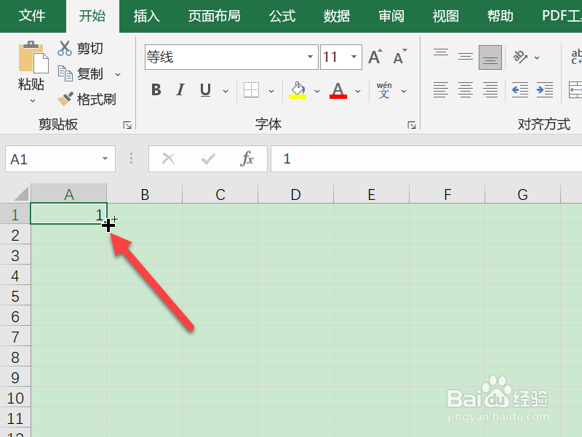This screenshot has height=437, width=582.
Task: Confirm entry checkmark icon
Action: point(208,159)
